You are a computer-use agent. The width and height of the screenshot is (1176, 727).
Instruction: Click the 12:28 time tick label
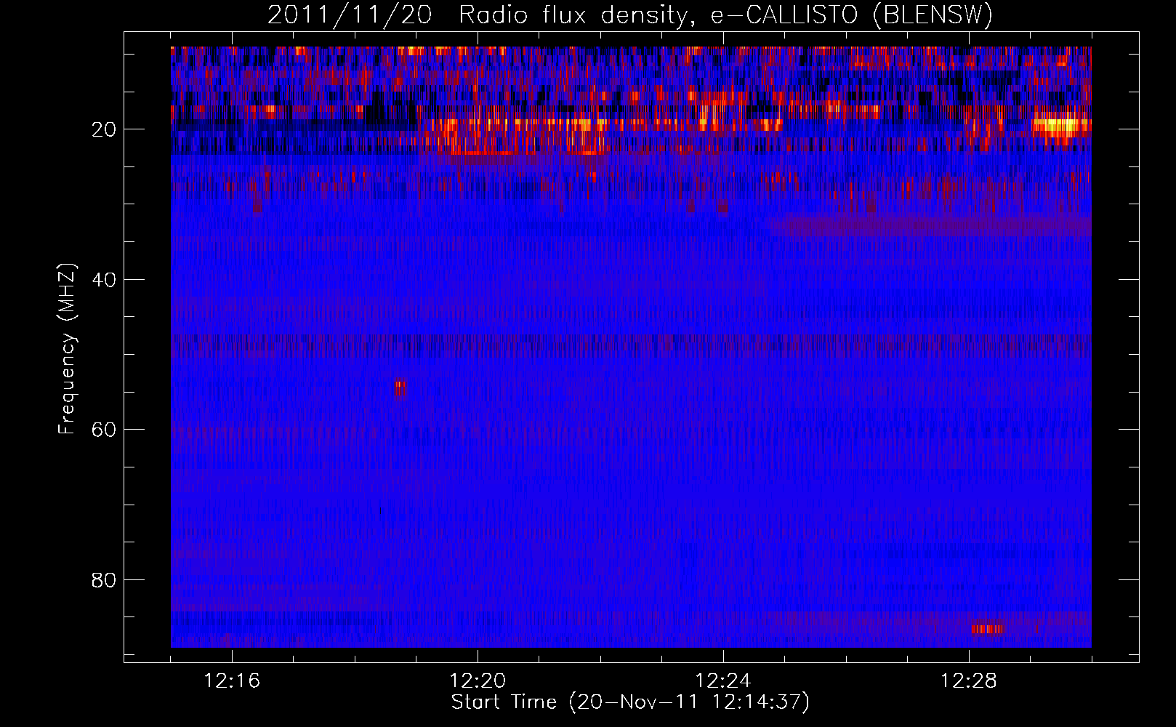pos(969,680)
